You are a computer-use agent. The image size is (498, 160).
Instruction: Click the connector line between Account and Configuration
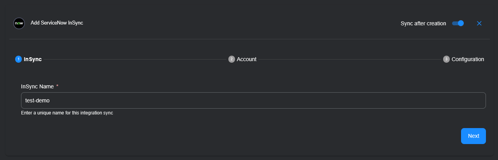(x=350, y=59)
